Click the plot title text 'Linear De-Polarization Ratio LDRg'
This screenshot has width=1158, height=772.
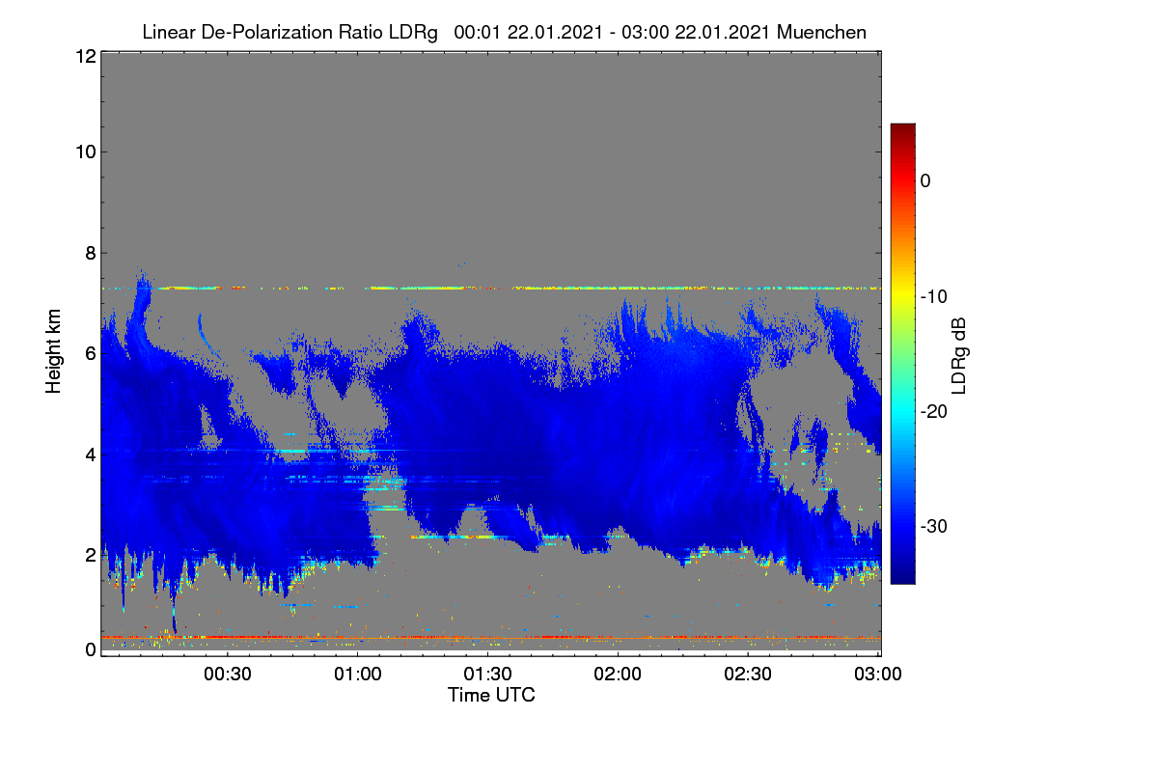pyautogui.click(x=289, y=32)
